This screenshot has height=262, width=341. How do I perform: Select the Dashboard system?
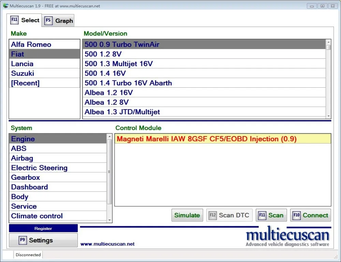(x=58, y=187)
